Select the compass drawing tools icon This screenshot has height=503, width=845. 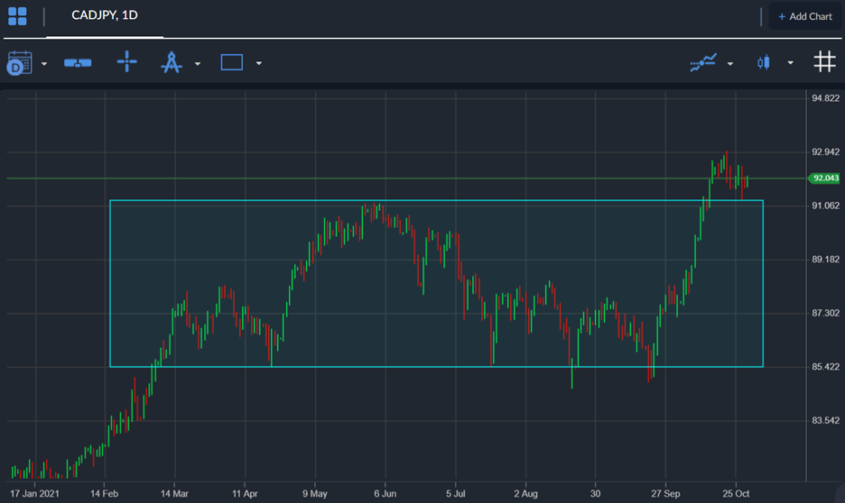[172, 62]
